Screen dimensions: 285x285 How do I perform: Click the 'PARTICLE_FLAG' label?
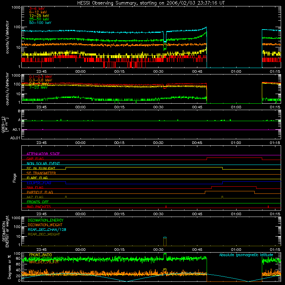40,192
